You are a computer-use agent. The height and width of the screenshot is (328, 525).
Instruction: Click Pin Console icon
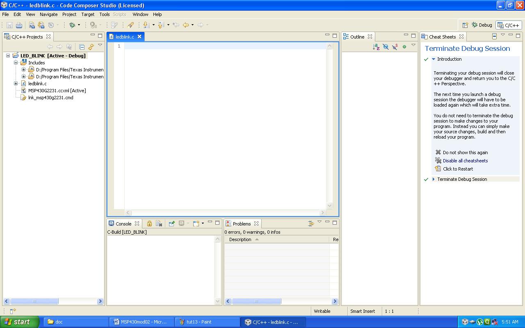[x=171, y=223]
